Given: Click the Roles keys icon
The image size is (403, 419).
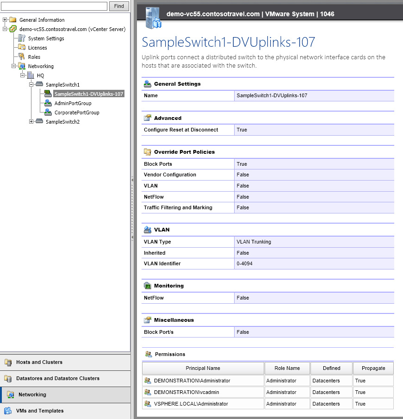Looking at the screenshot, I should pyautogui.click(x=22, y=56).
